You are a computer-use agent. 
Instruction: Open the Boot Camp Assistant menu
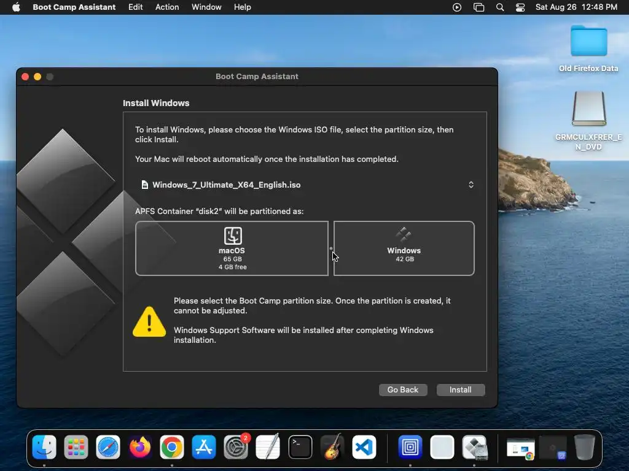[x=74, y=7]
